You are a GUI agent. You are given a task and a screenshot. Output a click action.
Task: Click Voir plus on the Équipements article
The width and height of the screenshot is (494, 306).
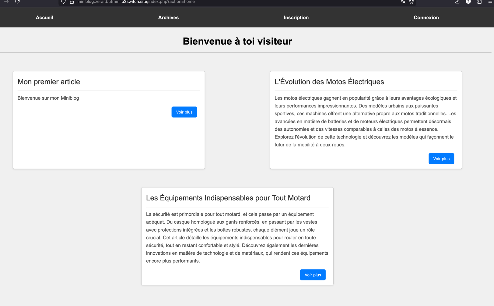pyautogui.click(x=313, y=275)
